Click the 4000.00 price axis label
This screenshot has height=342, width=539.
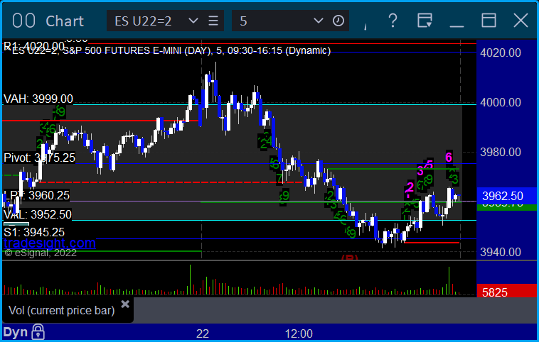pyautogui.click(x=501, y=102)
